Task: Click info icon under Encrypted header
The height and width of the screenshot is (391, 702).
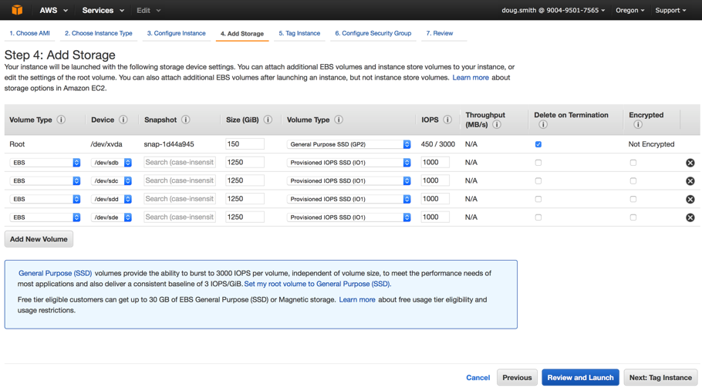Action: pyautogui.click(x=637, y=125)
